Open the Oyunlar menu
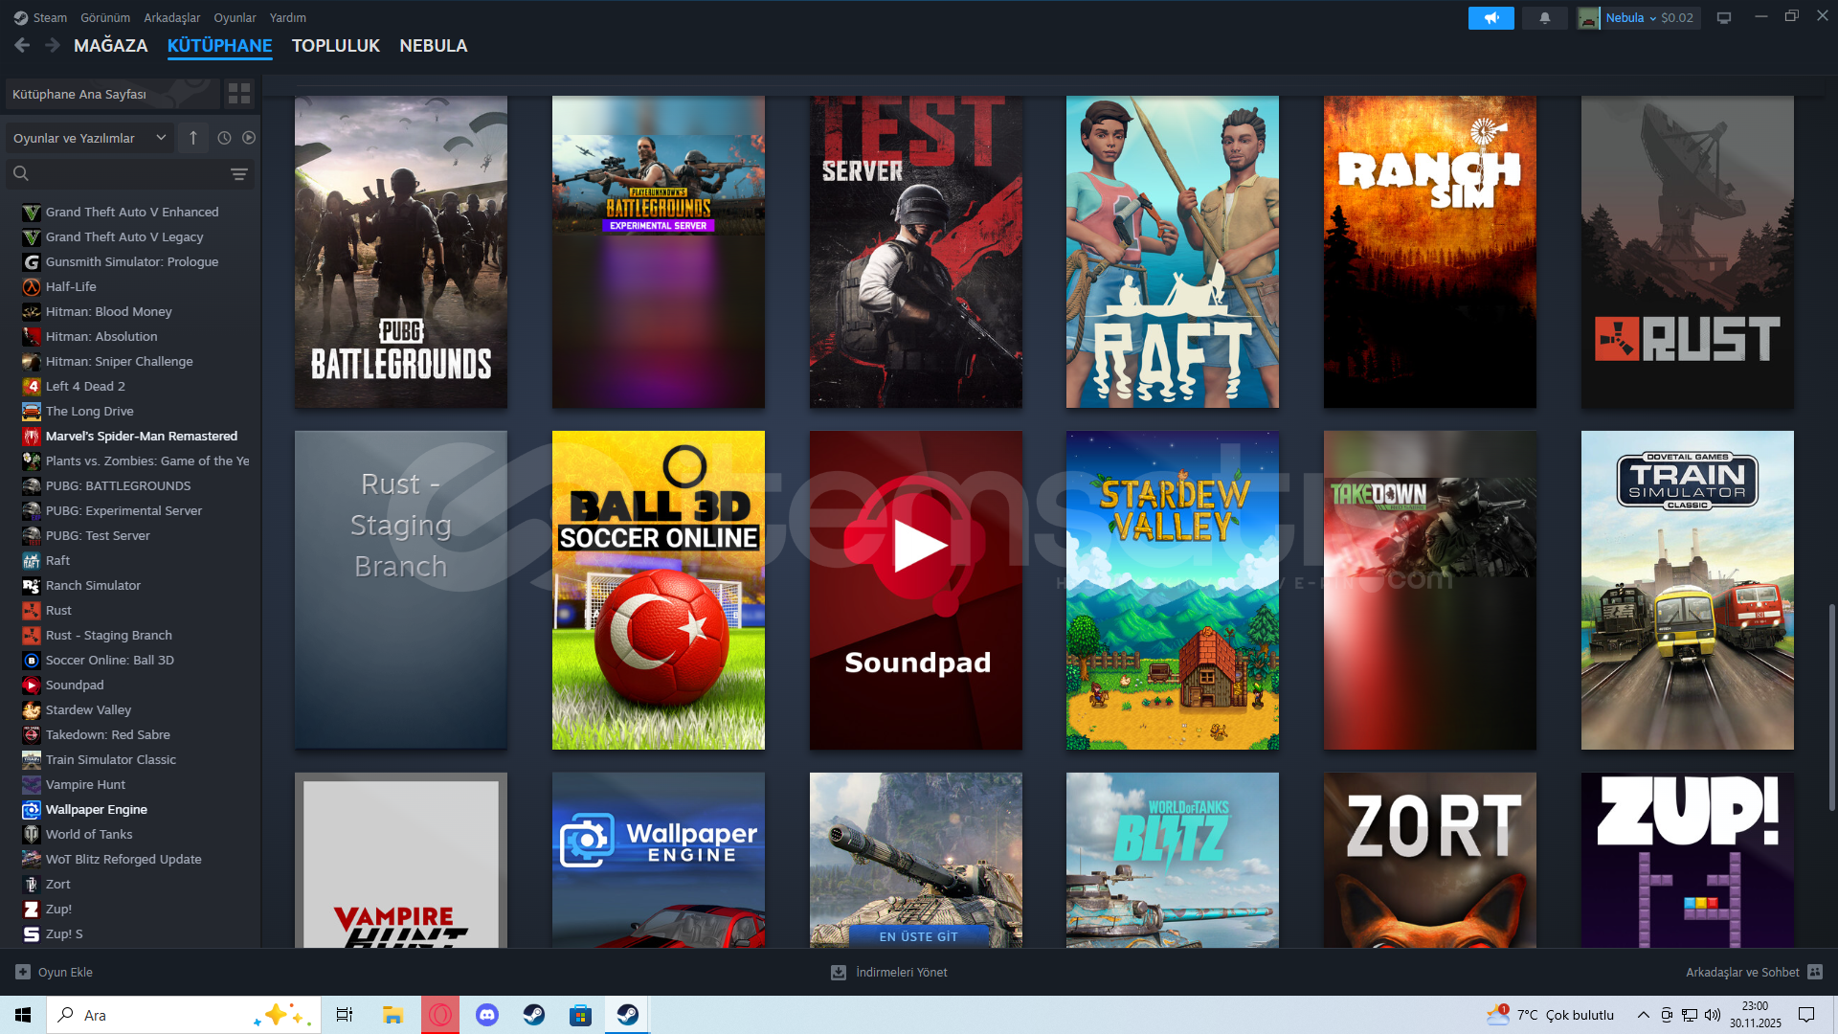Viewport: 1838px width, 1034px height. coord(235,17)
